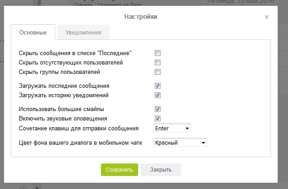288x189 pixels.
Task: Click the Настройки dialog title
Action: pyautogui.click(x=141, y=17)
